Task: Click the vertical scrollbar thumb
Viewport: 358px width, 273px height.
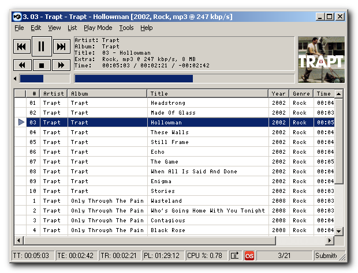Action: point(339,141)
